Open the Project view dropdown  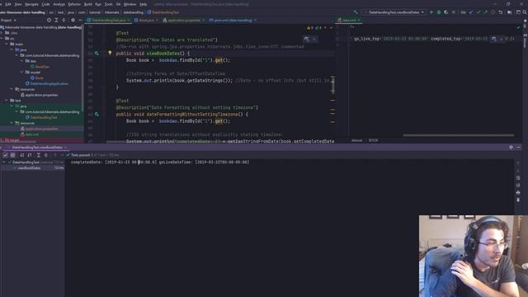pos(8,20)
